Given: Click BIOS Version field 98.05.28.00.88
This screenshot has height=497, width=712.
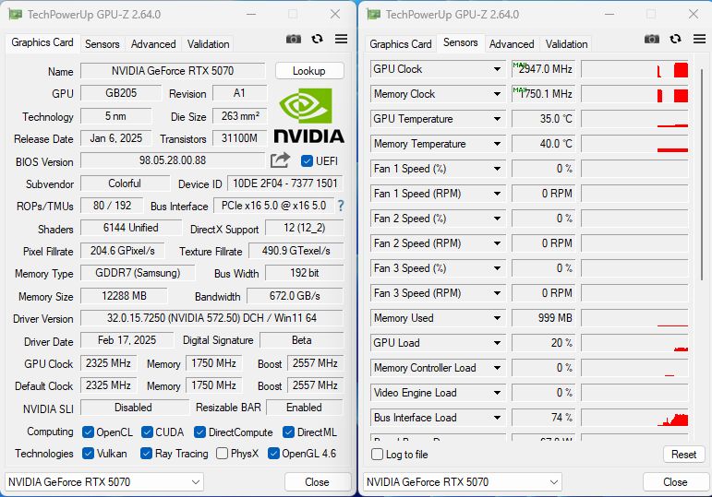Looking at the screenshot, I should [x=173, y=160].
